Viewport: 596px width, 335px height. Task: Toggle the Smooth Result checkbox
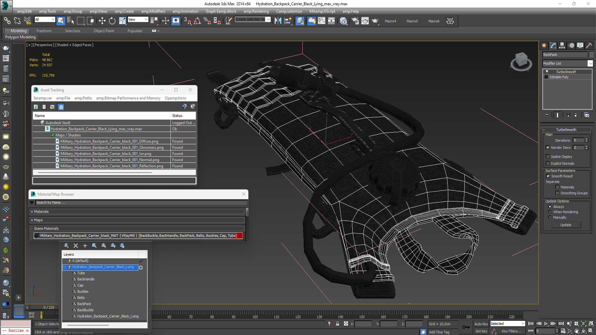tap(548, 176)
